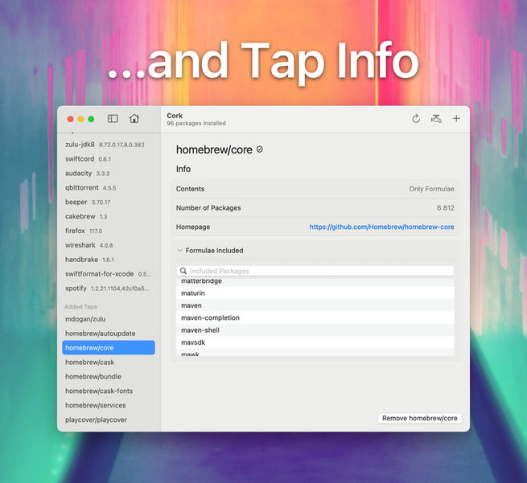The width and height of the screenshot is (527, 483).
Task: Select spotify package in sidebar
Action: point(109,289)
